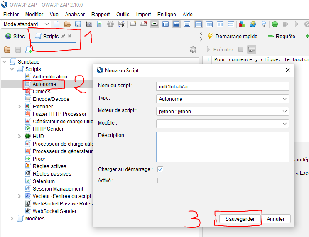
Task: Enable the Activé checkbox
Action: [x=160, y=181]
